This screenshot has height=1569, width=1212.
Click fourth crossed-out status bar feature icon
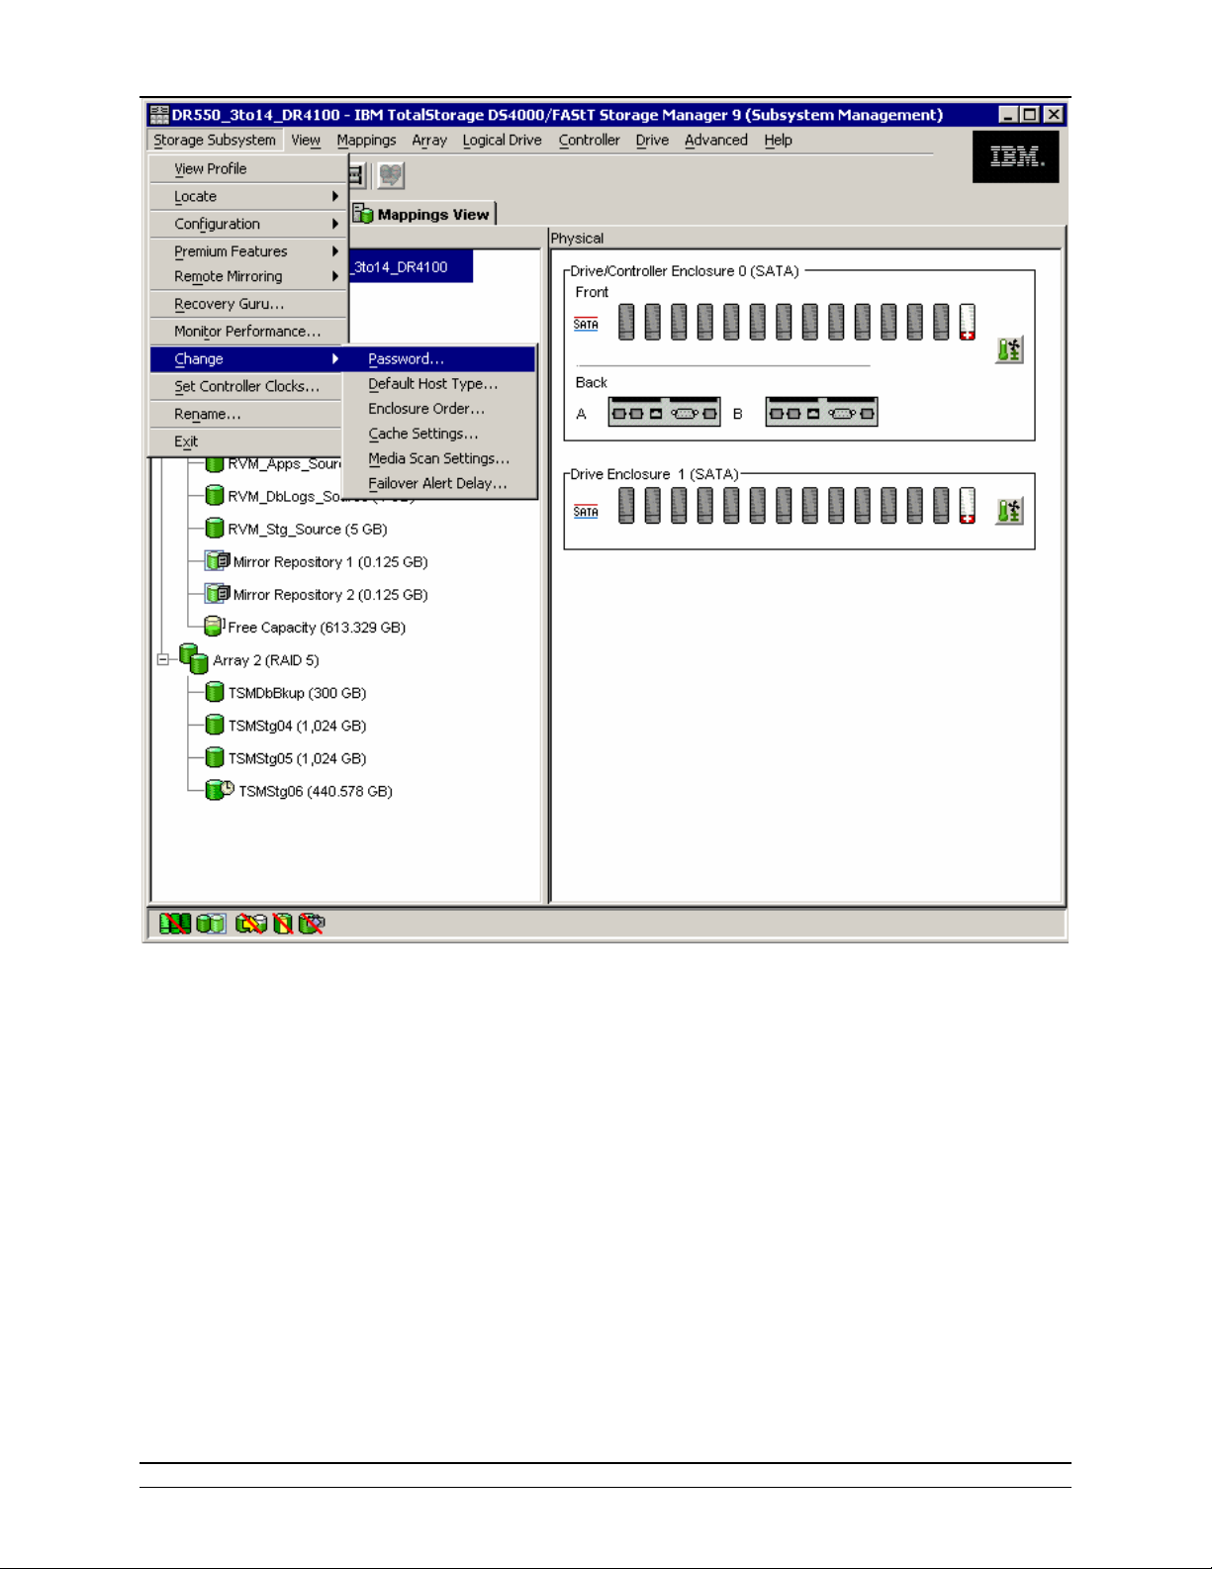pyautogui.click(x=283, y=924)
